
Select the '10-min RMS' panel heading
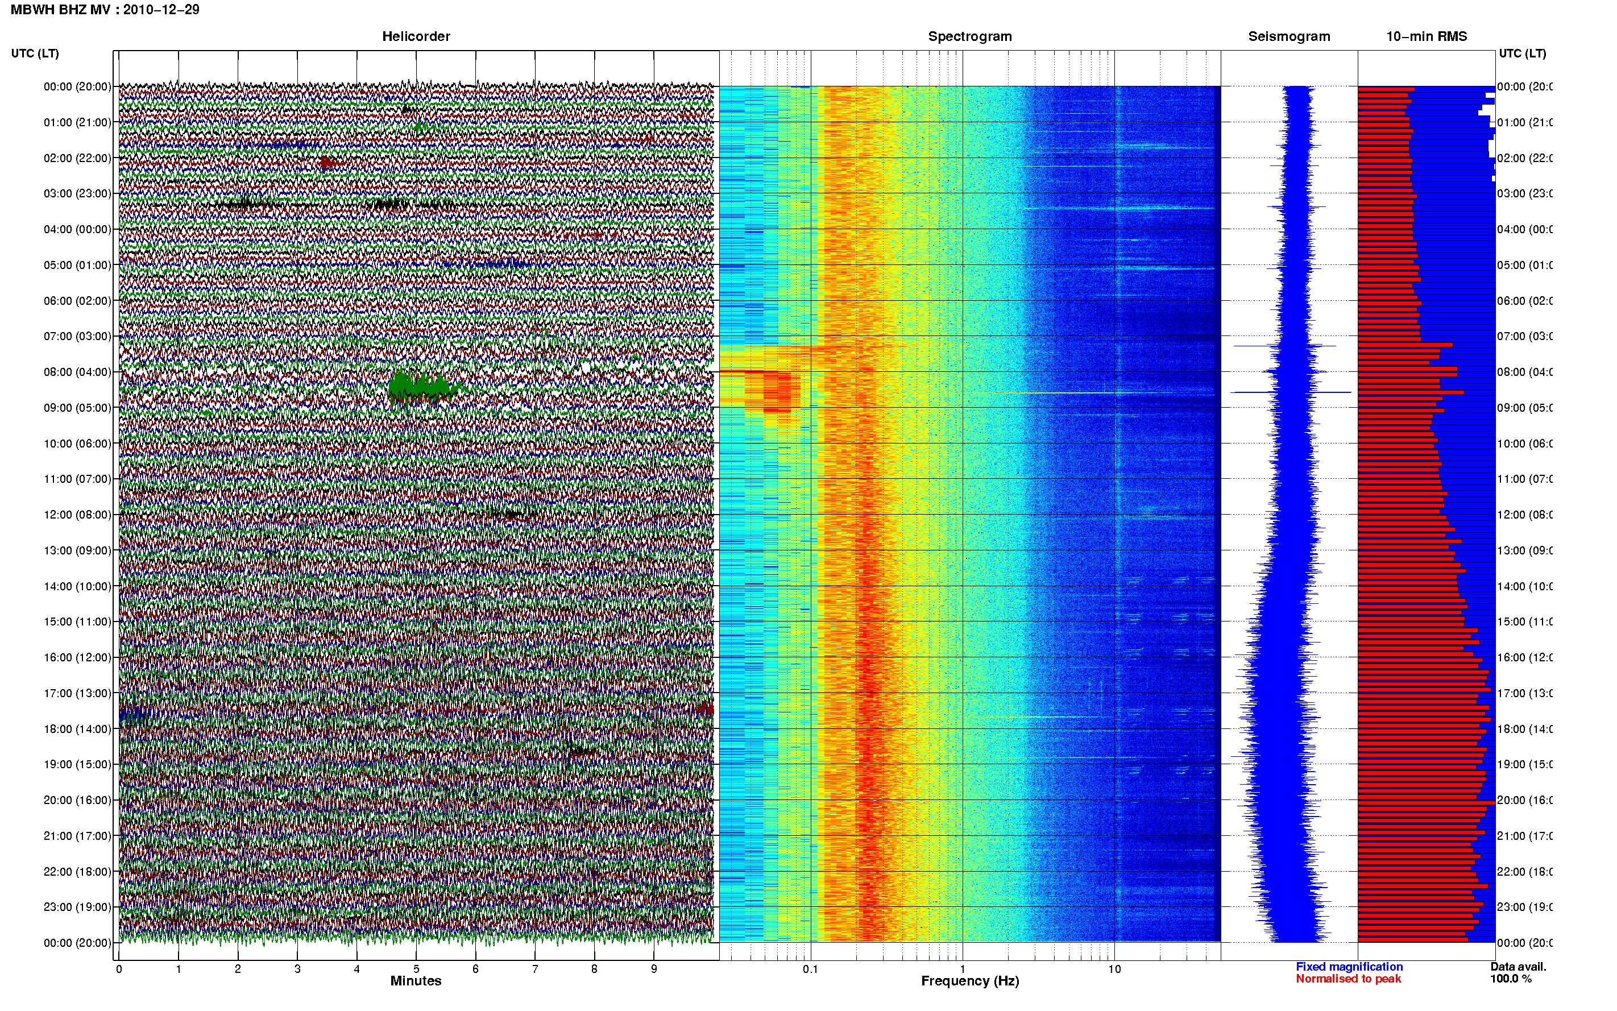tap(1427, 36)
